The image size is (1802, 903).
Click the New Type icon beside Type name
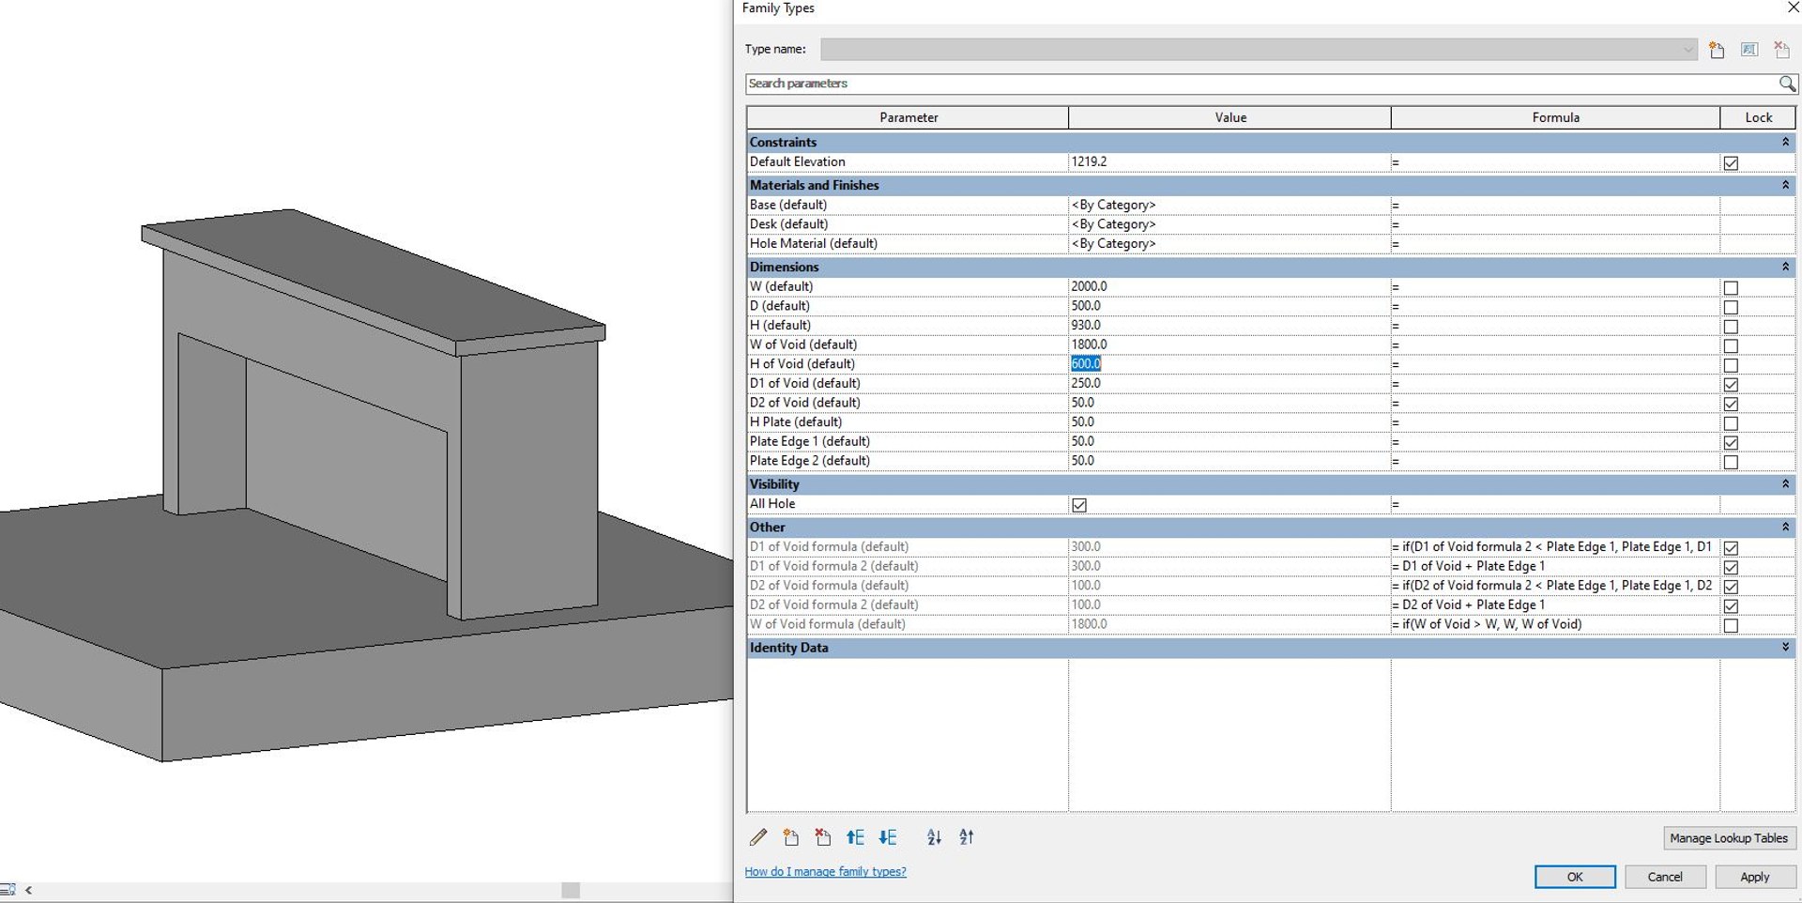[x=1717, y=50]
